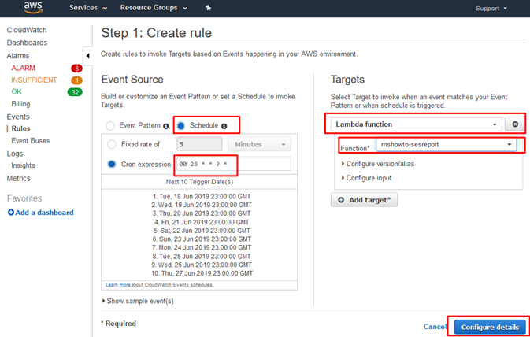Collapse the sidebar with the arrow handle
This screenshot has height=337, width=530.
(88, 56)
